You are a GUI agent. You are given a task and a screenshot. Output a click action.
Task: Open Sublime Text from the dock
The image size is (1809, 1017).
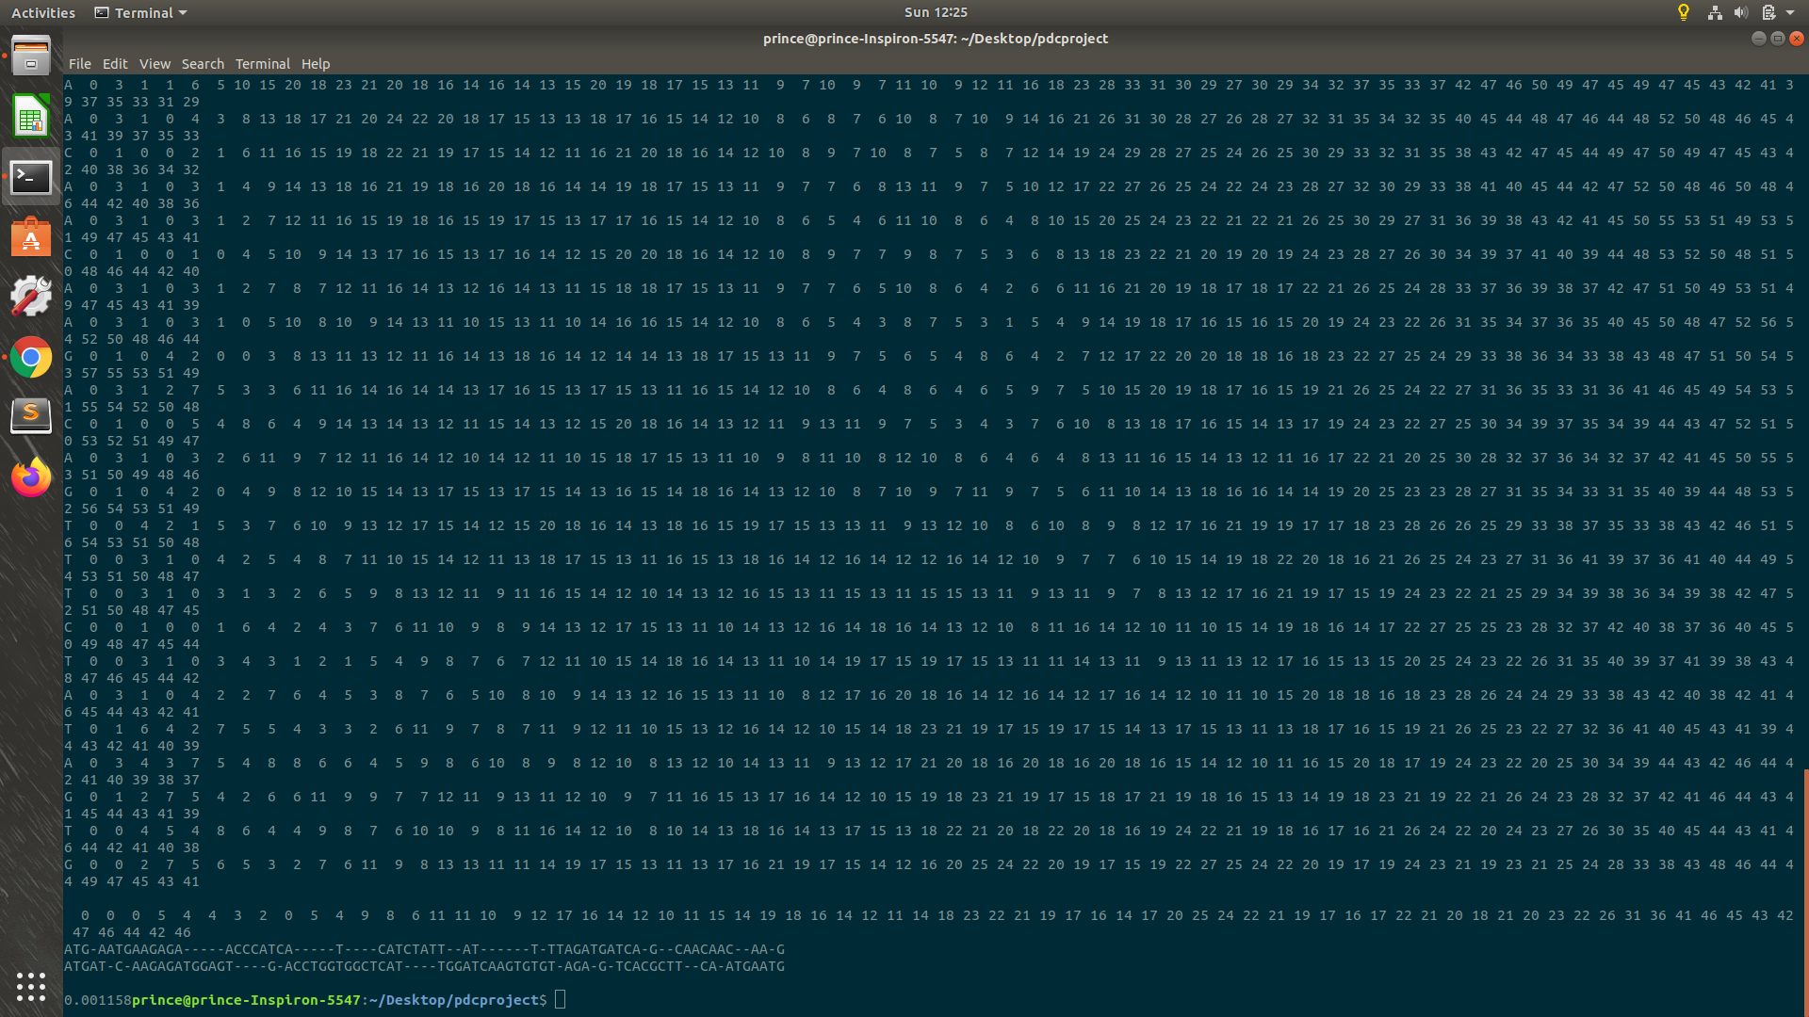click(x=31, y=415)
